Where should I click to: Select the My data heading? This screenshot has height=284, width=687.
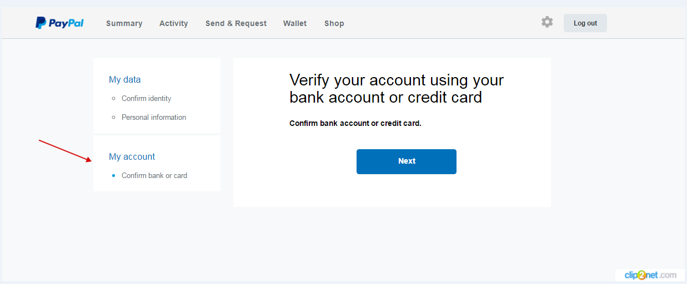pos(125,79)
